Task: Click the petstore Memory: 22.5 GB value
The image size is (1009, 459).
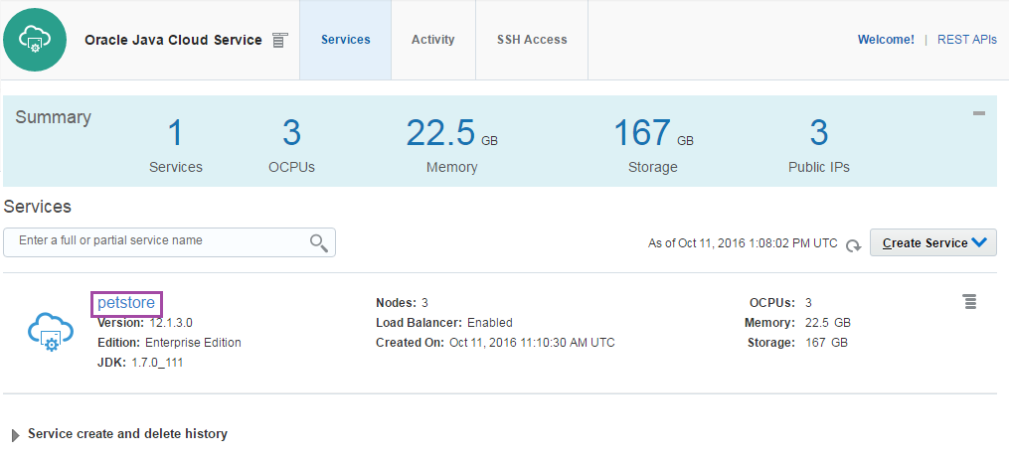Action: point(797,323)
